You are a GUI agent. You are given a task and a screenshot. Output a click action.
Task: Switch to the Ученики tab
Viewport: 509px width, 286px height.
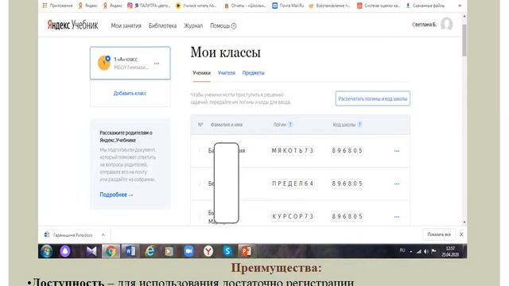point(201,73)
